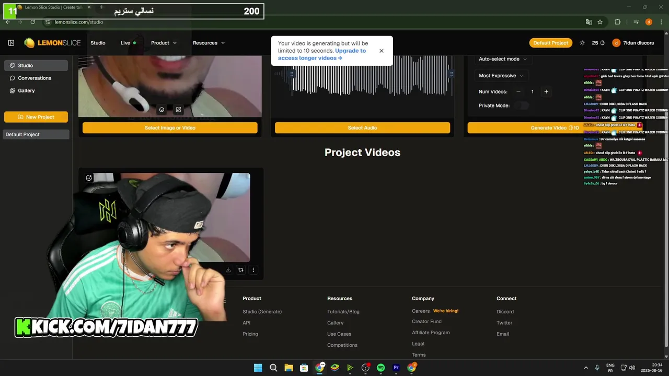Open the project video thumbnail
This screenshot has width=669, height=376.
[170, 217]
